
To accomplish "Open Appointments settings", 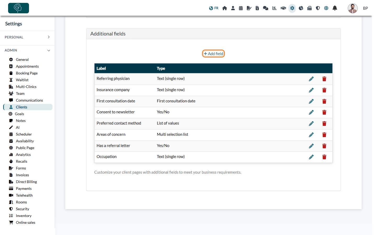I will point(27,66).
